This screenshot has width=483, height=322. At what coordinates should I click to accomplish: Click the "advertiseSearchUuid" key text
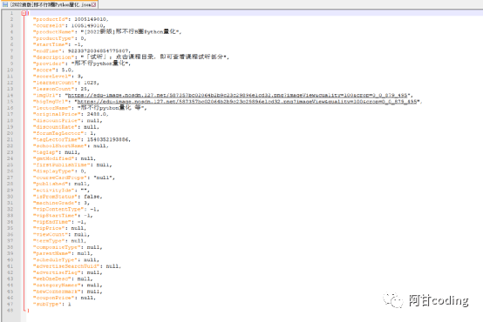tap(67, 266)
